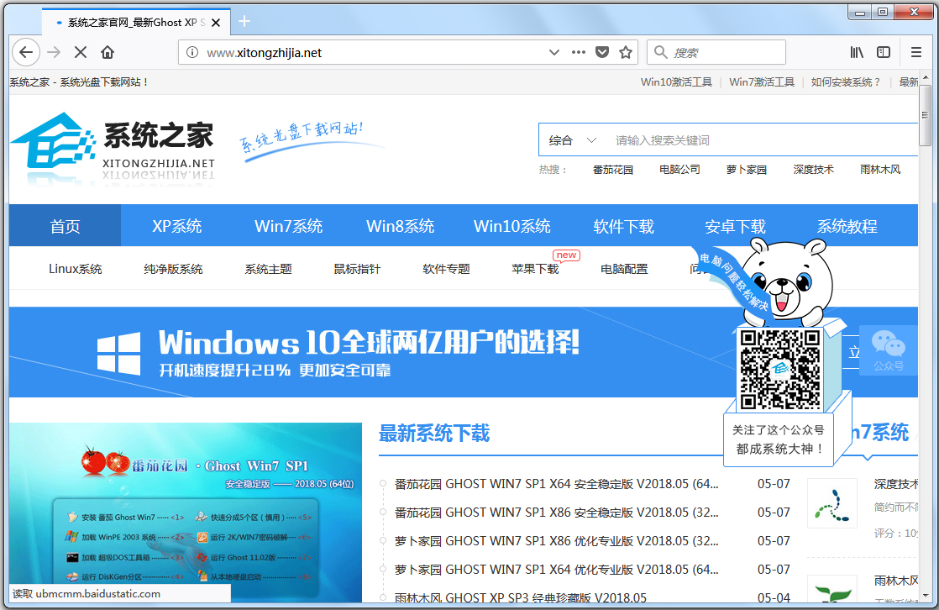The image size is (939, 610).
Task: Go to 系统主题 submenu link
Action: 268,269
